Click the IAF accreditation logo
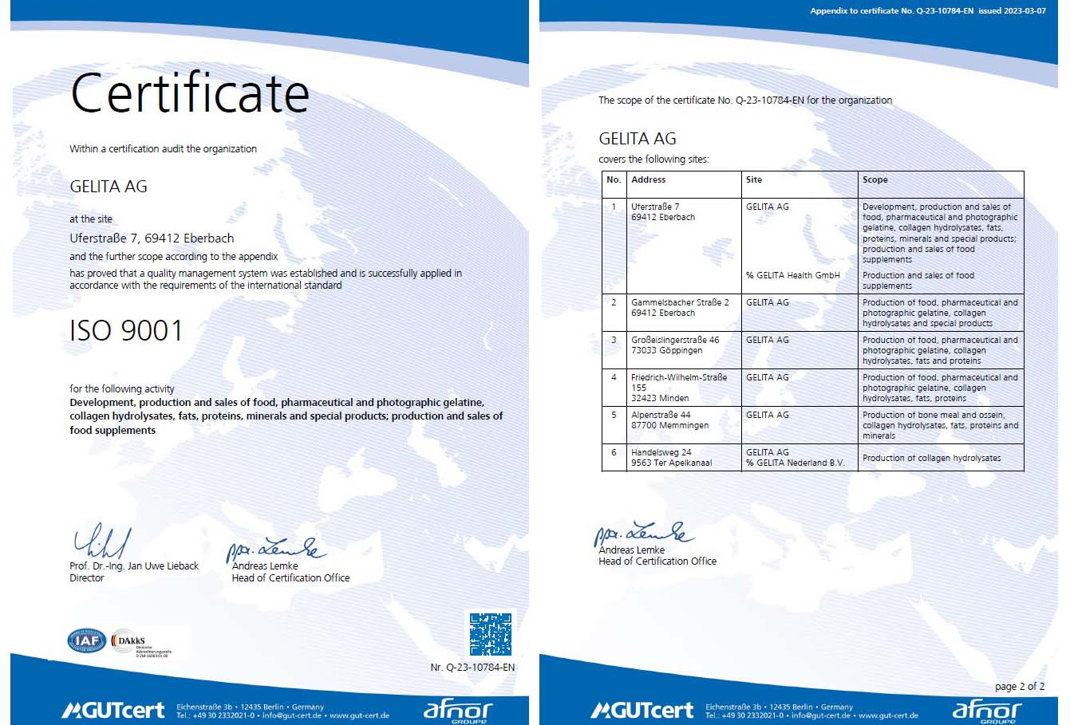 [x=87, y=640]
